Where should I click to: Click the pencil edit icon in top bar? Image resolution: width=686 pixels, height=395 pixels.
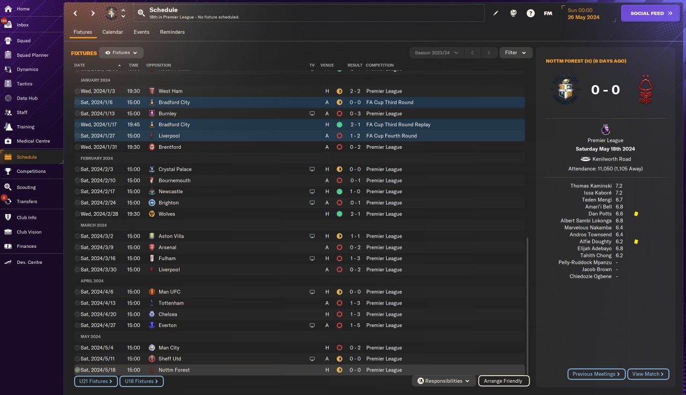(x=496, y=13)
